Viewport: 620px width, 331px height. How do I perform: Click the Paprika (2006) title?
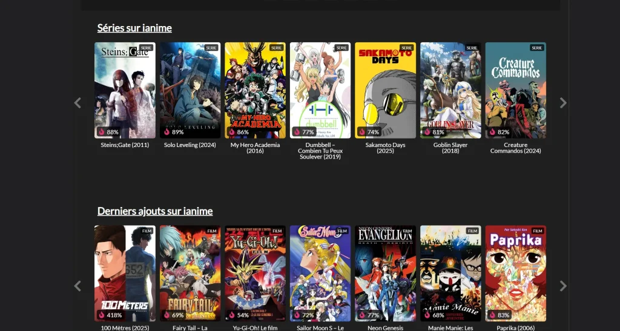516,328
